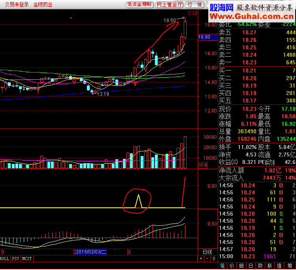Click the 卖三 price 18.25

tap(249, 47)
